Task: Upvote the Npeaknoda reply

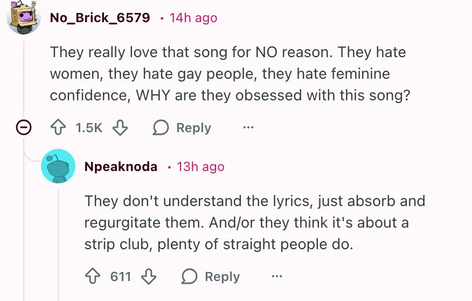Action: tap(92, 277)
